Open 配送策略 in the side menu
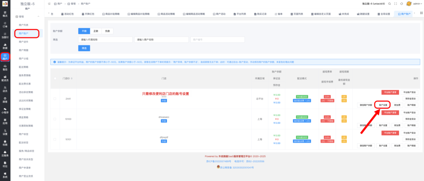The image size is (424, 181). [x=24, y=67]
